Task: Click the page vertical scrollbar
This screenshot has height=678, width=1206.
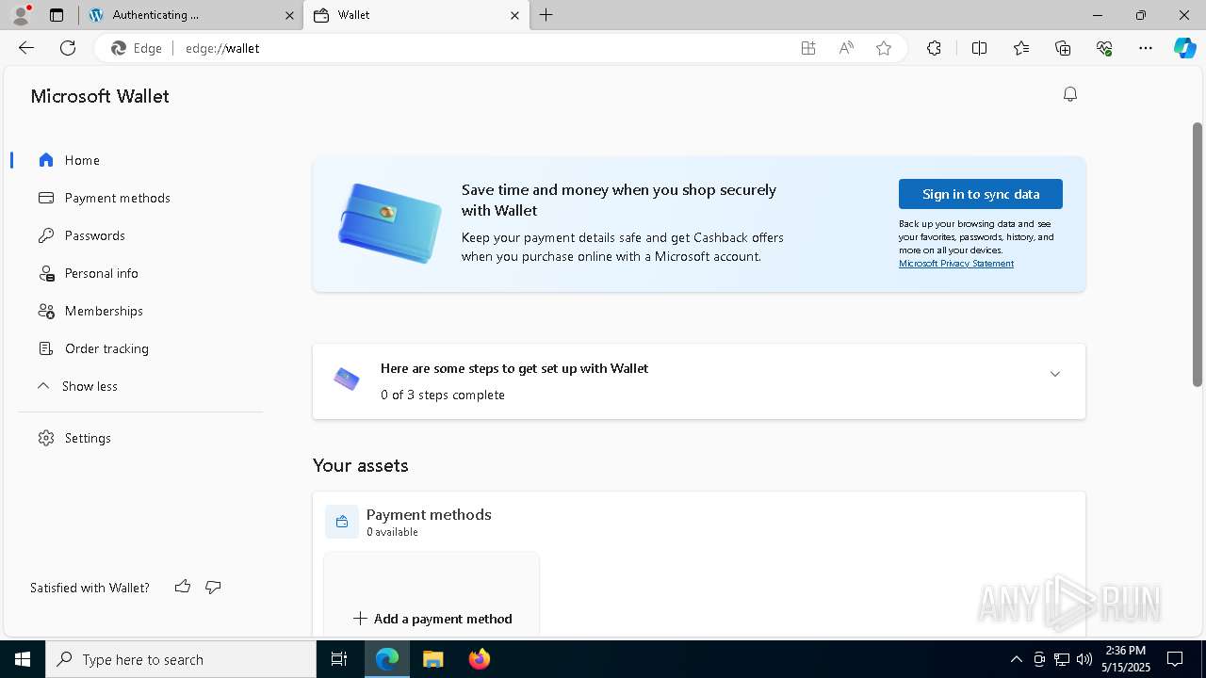Action: pos(1198,254)
